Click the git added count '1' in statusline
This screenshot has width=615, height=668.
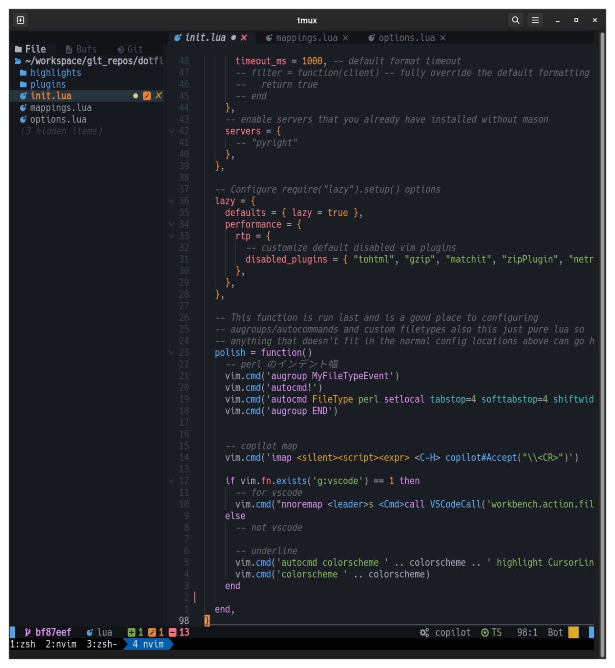[x=135, y=633]
